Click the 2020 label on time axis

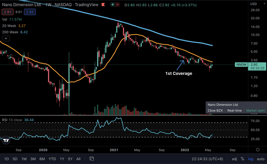pyautogui.click(x=43, y=150)
